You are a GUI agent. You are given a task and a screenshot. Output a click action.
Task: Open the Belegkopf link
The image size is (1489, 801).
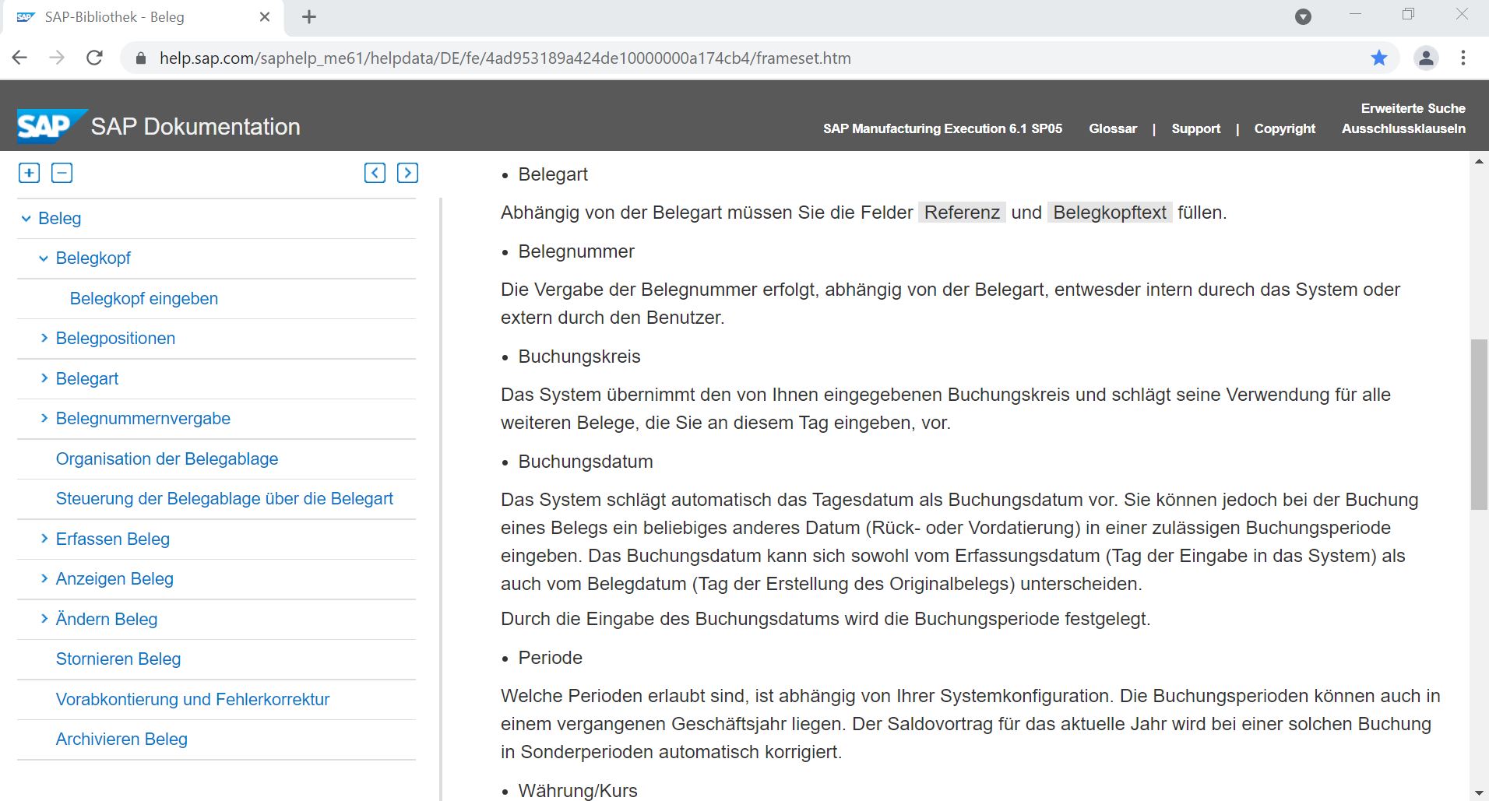tap(93, 258)
